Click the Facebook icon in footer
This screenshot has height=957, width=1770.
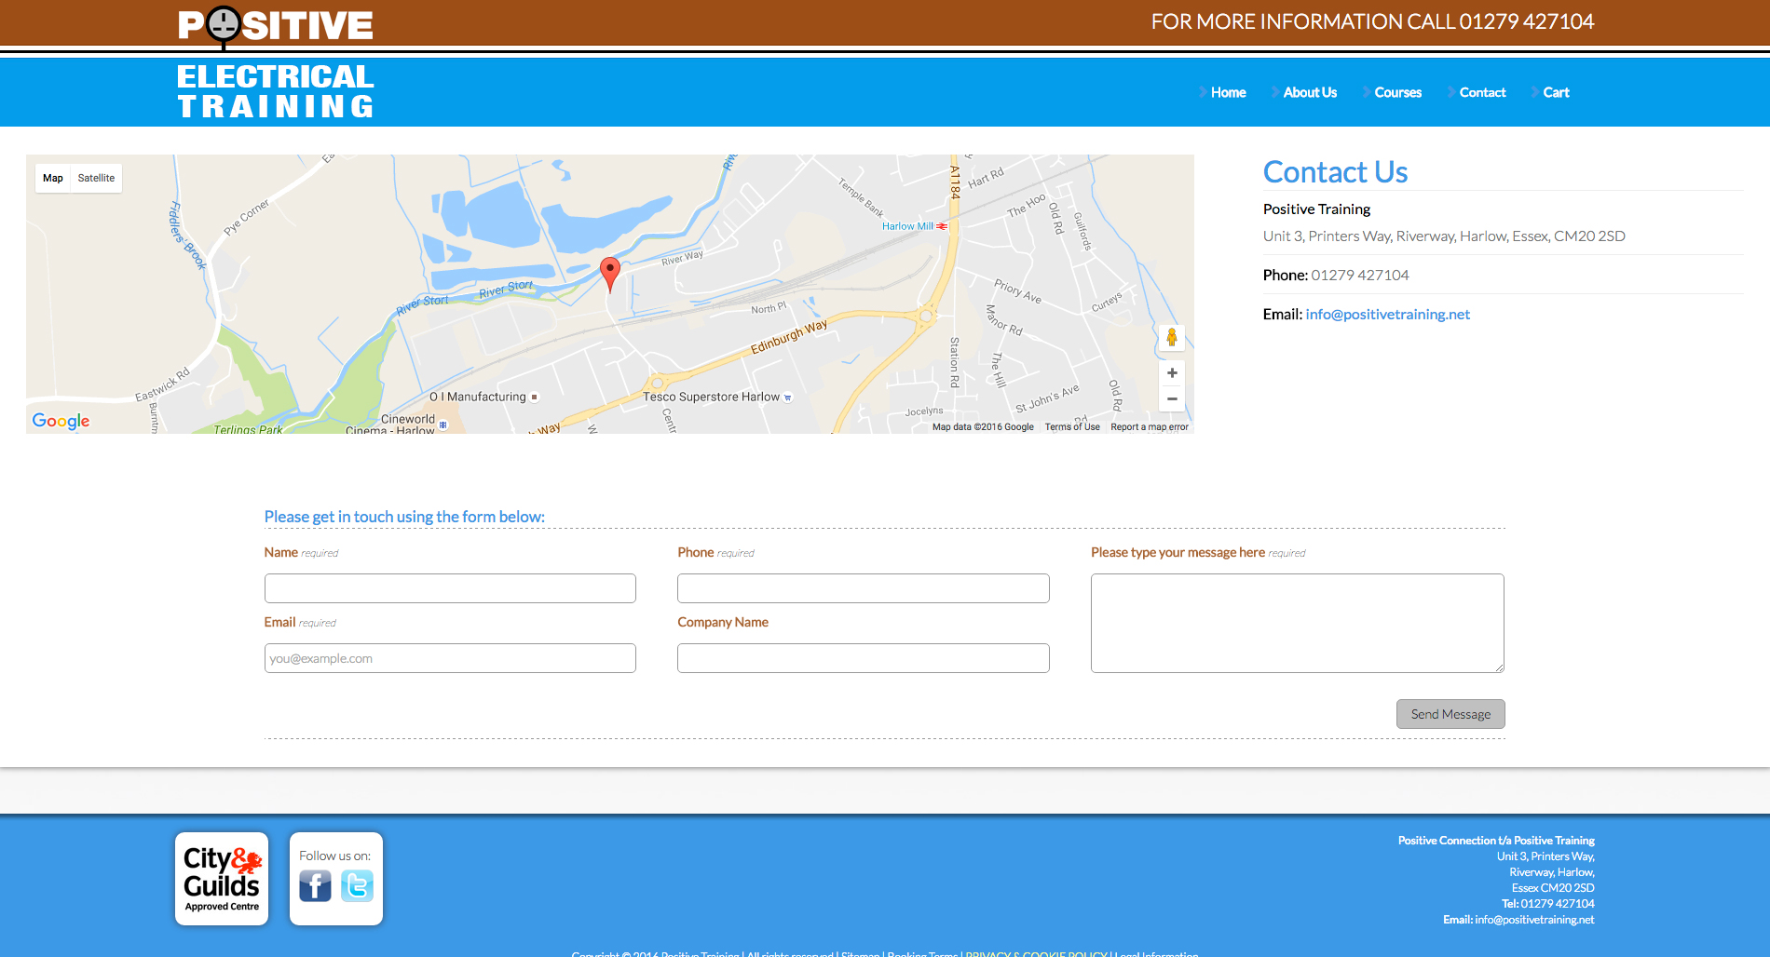pyautogui.click(x=315, y=885)
